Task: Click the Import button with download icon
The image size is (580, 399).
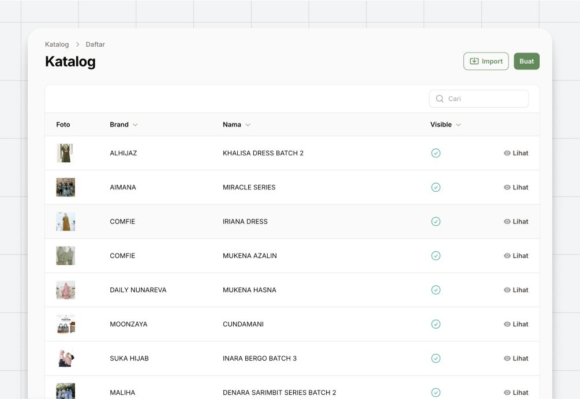Action: [x=486, y=61]
